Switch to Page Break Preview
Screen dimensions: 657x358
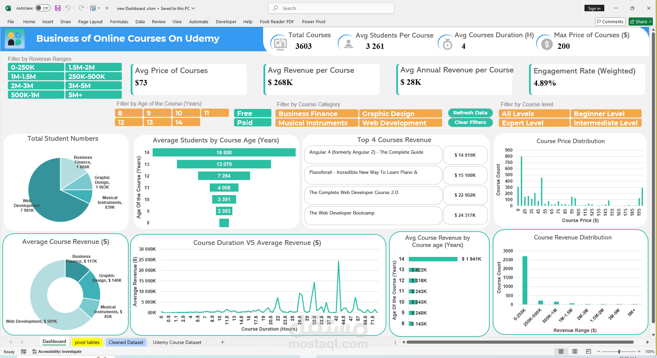click(x=589, y=352)
